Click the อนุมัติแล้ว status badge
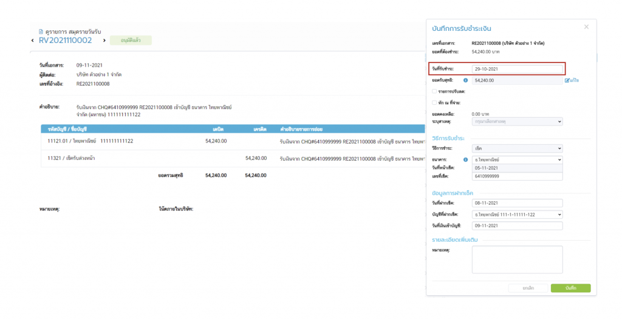The width and height of the screenshot is (622, 320). pos(131,41)
